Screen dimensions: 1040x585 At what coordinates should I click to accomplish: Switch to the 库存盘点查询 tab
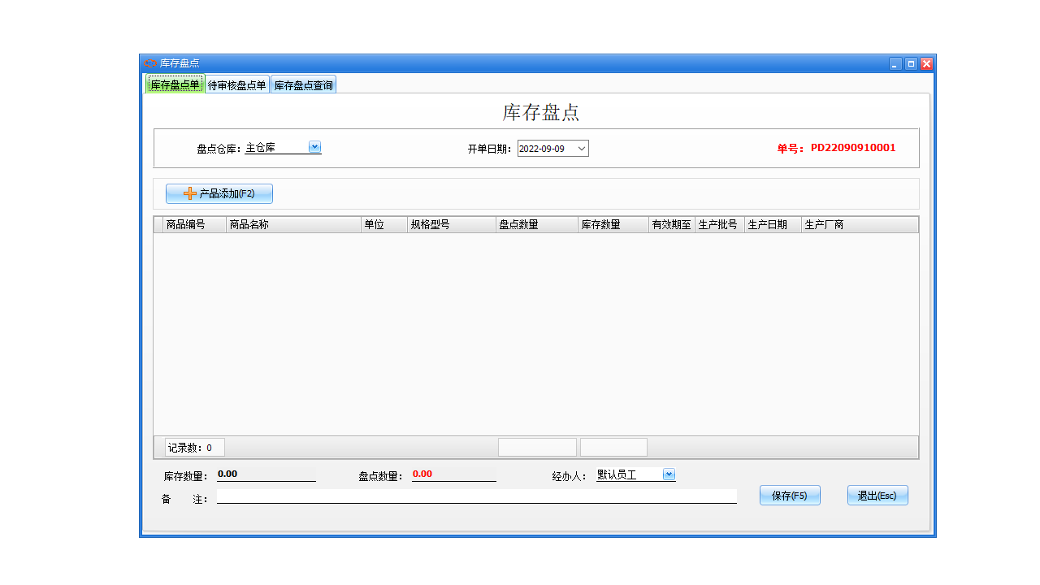[302, 84]
